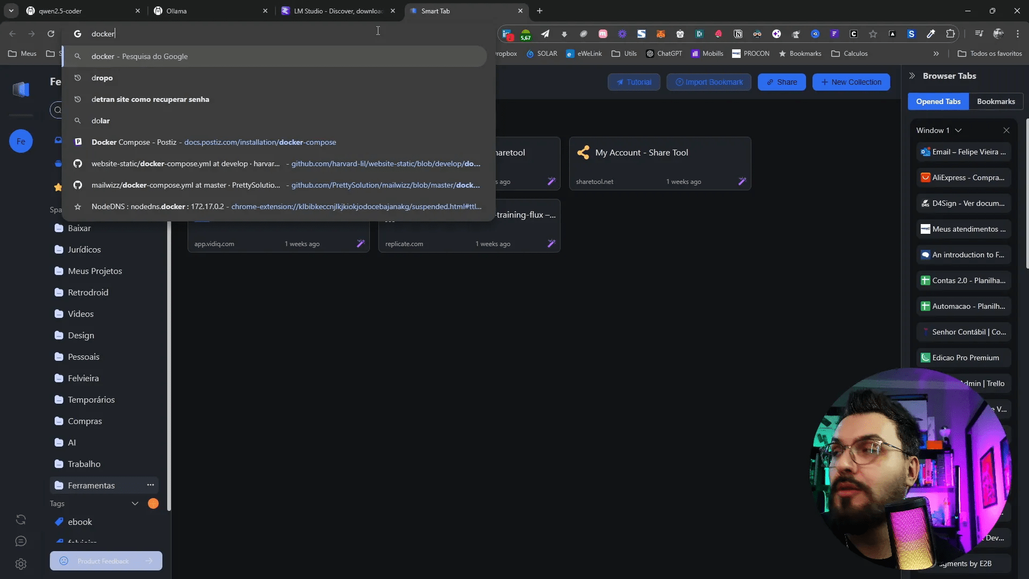1029x579 pixels.
Task: Click the orange tag color circle
Action: pyautogui.click(x=153, y=503)
